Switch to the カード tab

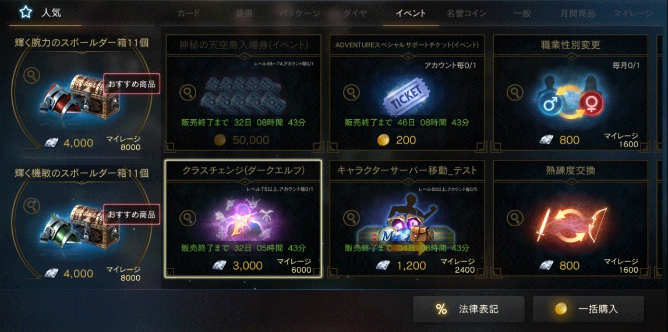(189, 13)
